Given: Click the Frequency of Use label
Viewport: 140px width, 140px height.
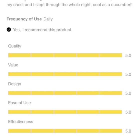Looking at the screenshot, I should click(x=24, y=19).
